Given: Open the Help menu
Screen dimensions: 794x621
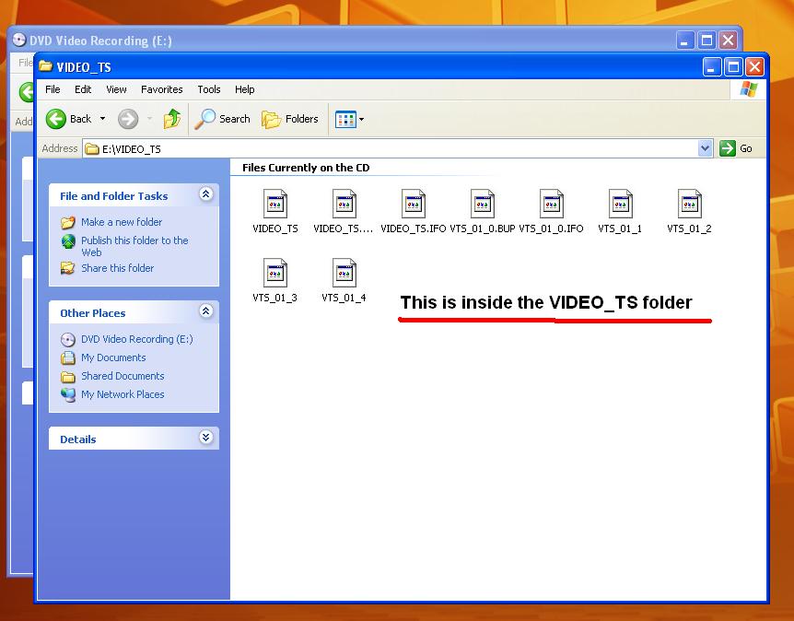Looking at the screenshot, I should (x=245, y=89).
